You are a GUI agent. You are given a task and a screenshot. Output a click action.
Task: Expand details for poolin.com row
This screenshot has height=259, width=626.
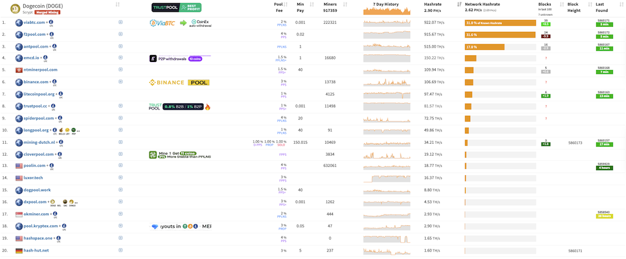coord(120,166)
